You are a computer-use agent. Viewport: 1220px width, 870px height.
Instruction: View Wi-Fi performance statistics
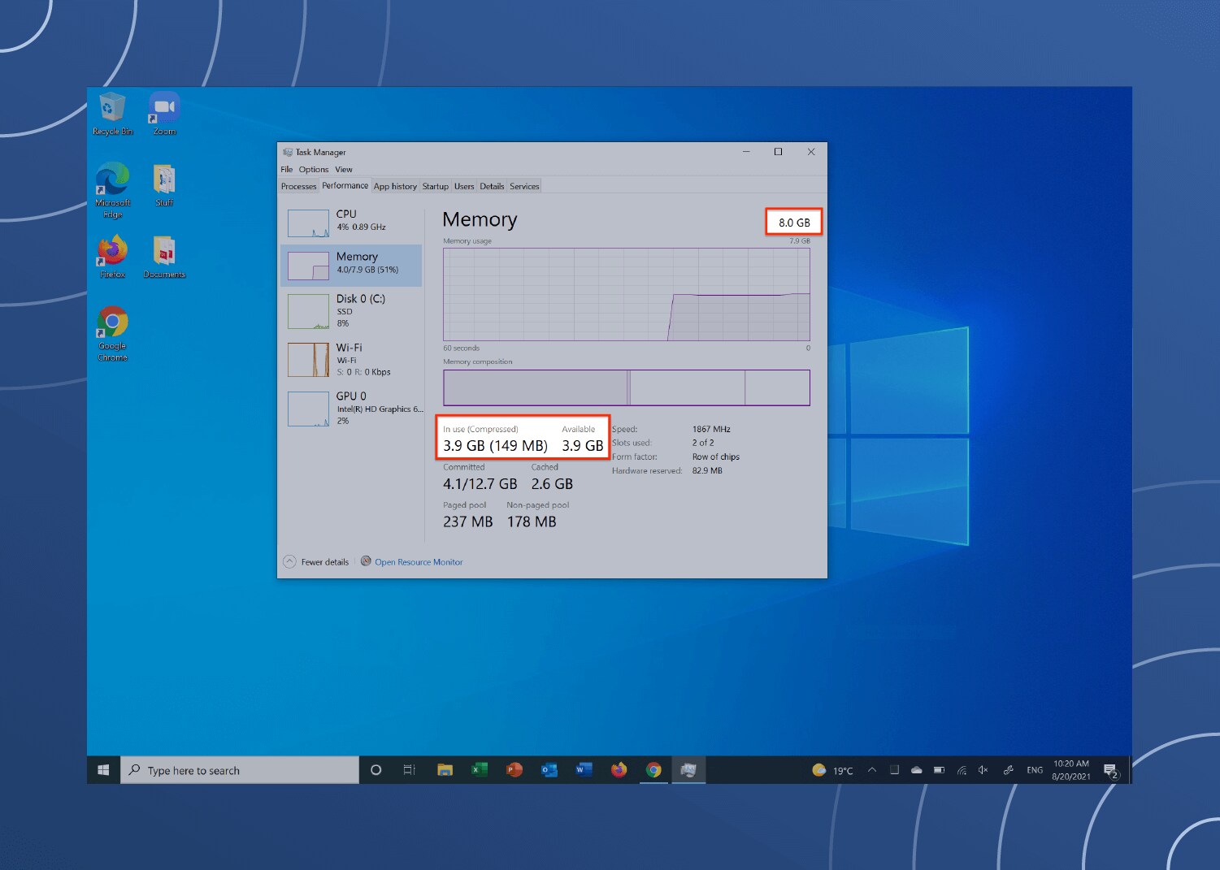[x=350, y=359]
